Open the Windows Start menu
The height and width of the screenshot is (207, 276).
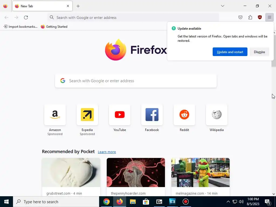[6, 202]
